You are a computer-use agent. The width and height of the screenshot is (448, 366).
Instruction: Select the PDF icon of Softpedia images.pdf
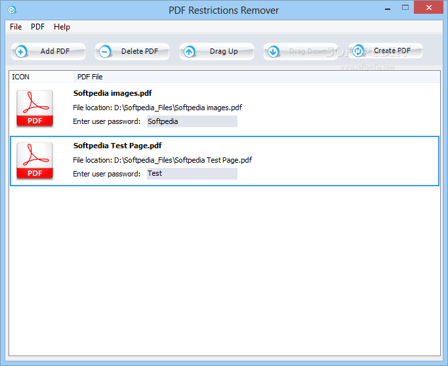click(35, 108)
